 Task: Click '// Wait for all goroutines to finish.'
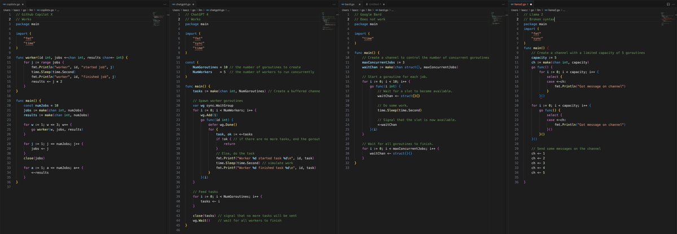(397, 144)
